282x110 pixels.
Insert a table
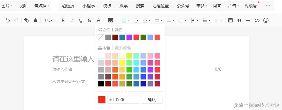pos(230,20)
